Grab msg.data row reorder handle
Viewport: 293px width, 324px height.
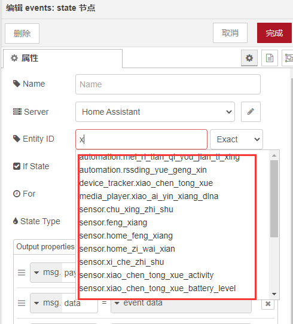(22, 303)
